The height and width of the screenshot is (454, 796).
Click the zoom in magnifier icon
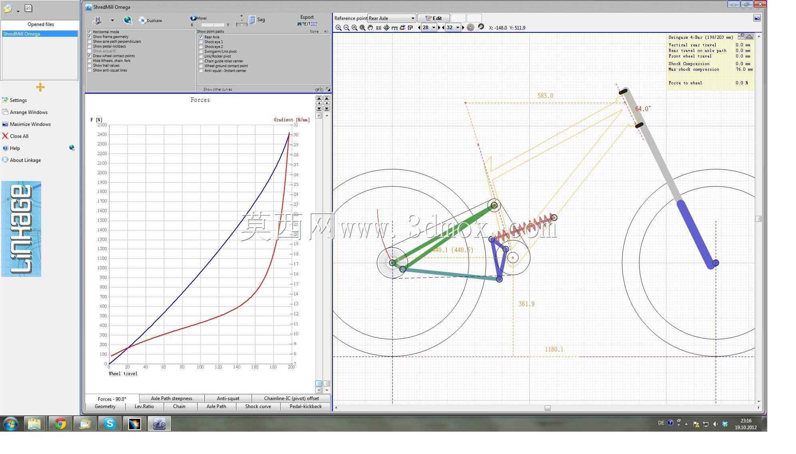click(338, 28)
